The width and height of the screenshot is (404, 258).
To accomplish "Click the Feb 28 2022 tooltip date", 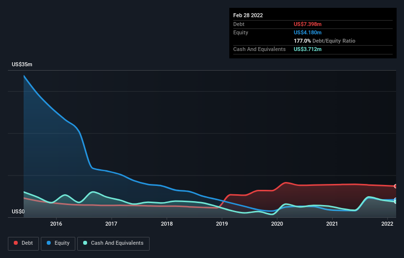I will click(248, 15).
